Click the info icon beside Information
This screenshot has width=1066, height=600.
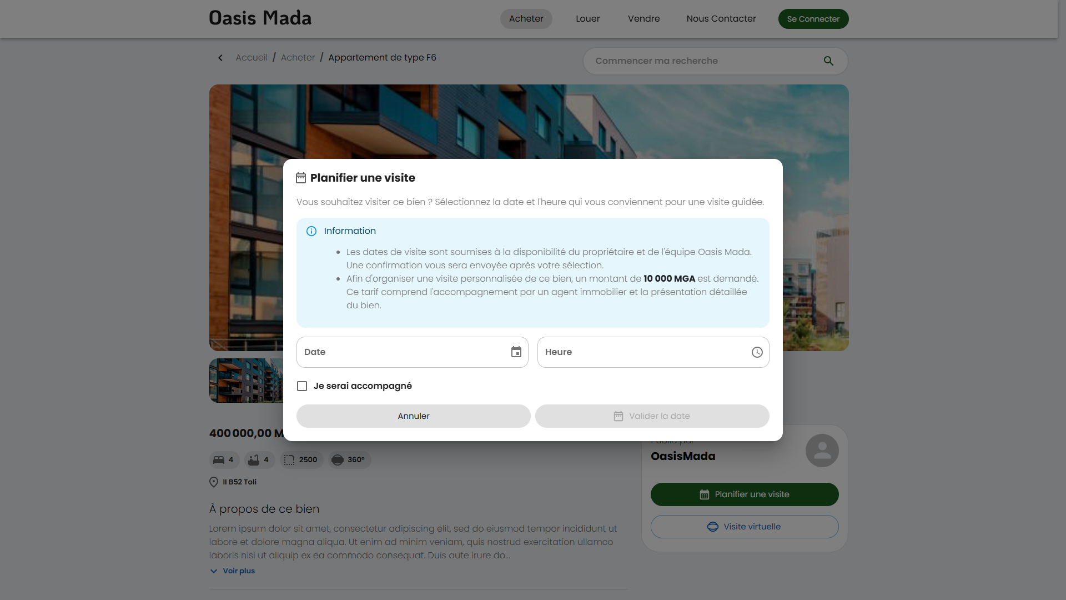311,231
